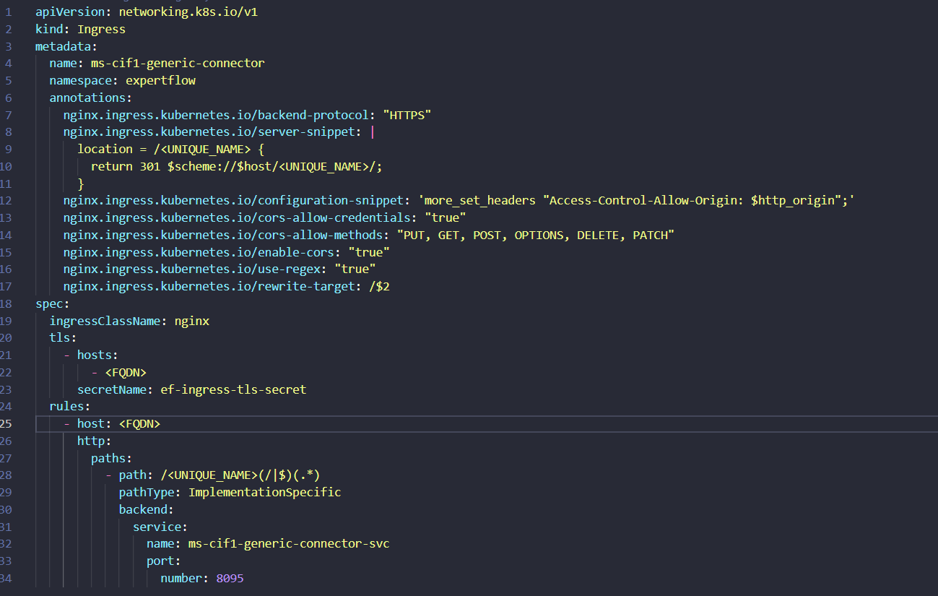
Task: Click the pathType value ImplementationSpecific
Action: tap(264, 492)
